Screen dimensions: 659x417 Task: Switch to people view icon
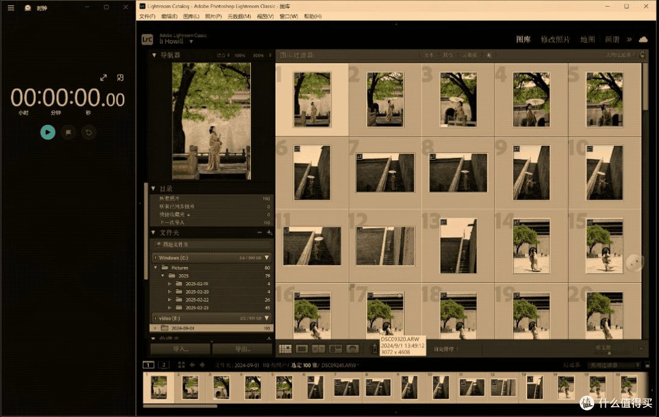(352, 349)
